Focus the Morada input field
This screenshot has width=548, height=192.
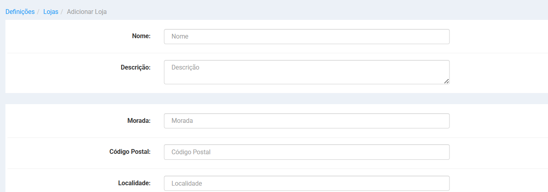(x=307, y=121)
